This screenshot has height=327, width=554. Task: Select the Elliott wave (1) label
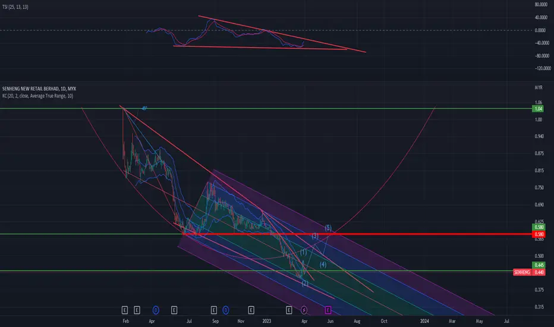(x=304, y=252)
